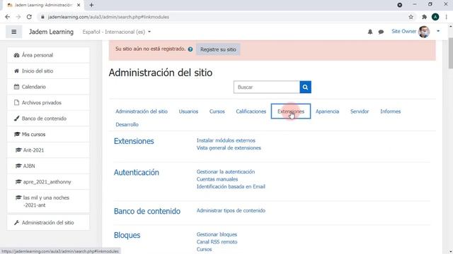Image resolution: width=453 pixels, height=254 pixels.
Task: Switch to the Calificaciones tab
Action: coord(251,111)
